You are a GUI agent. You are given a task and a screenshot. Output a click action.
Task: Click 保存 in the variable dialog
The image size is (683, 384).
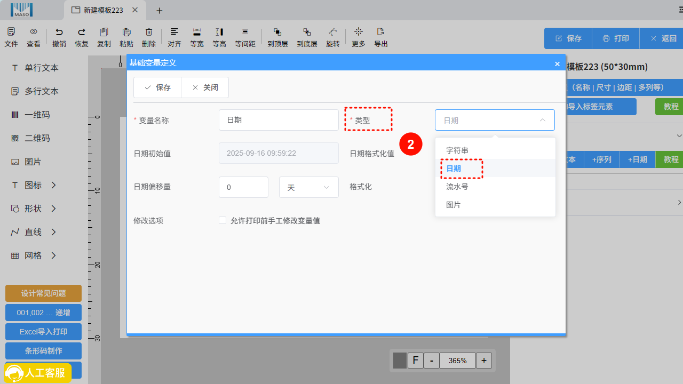(x=157, y=87)
